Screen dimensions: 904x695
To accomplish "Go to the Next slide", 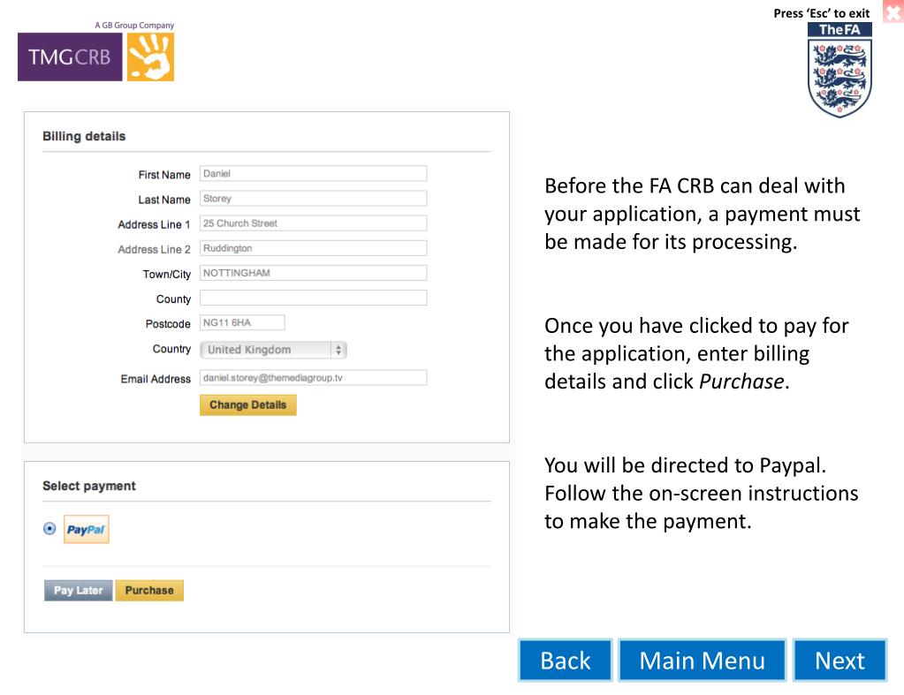I will point(839,661).
